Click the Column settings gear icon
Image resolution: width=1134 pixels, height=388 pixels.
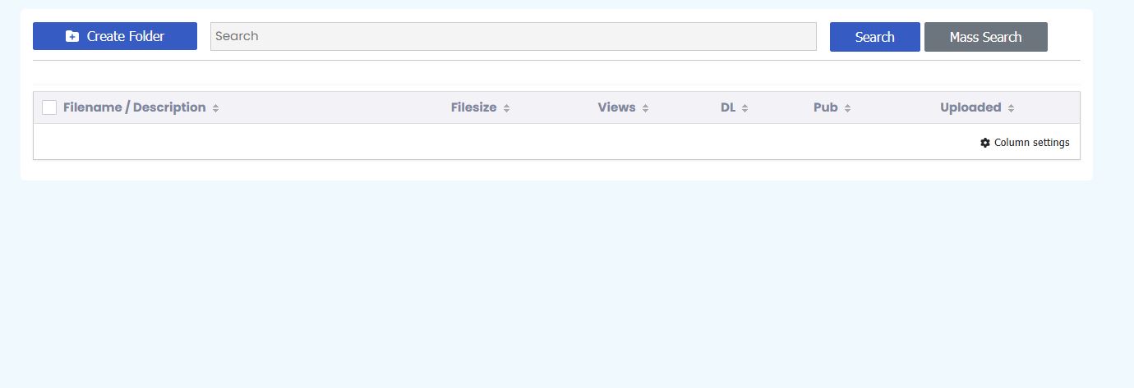(x=985, y=143)
